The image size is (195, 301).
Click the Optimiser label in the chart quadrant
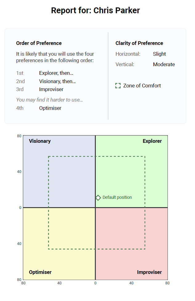(40, 272)
